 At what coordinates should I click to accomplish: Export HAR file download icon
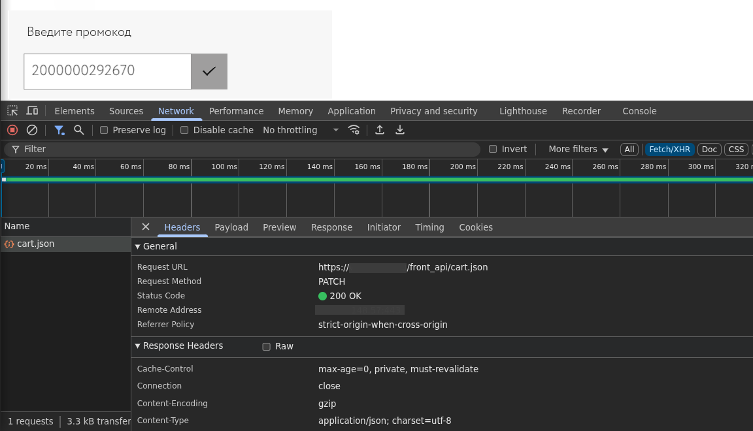399,130
